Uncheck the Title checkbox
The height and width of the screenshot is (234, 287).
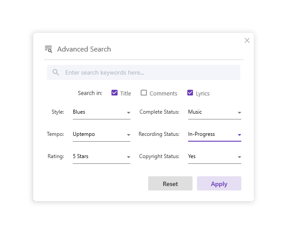pyautogui.click(x=114, y=93)
